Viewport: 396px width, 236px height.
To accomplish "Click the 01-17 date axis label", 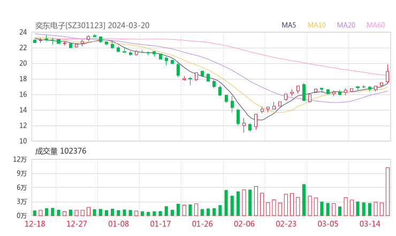I will (x=161, y=224).
